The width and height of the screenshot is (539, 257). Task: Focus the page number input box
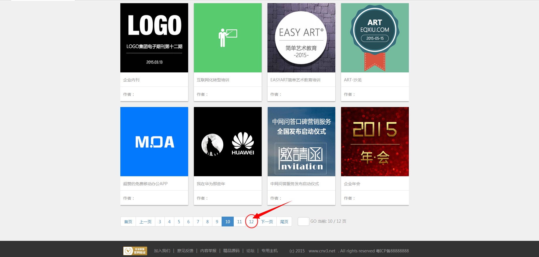tap(304, 222)
